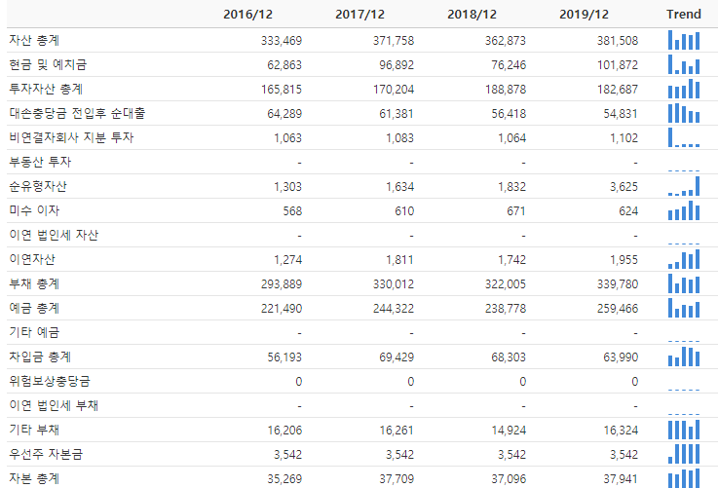Screen dimensions: 718x488
Task: Click the value 330,012 for 부채 총계
Action: 394,284
